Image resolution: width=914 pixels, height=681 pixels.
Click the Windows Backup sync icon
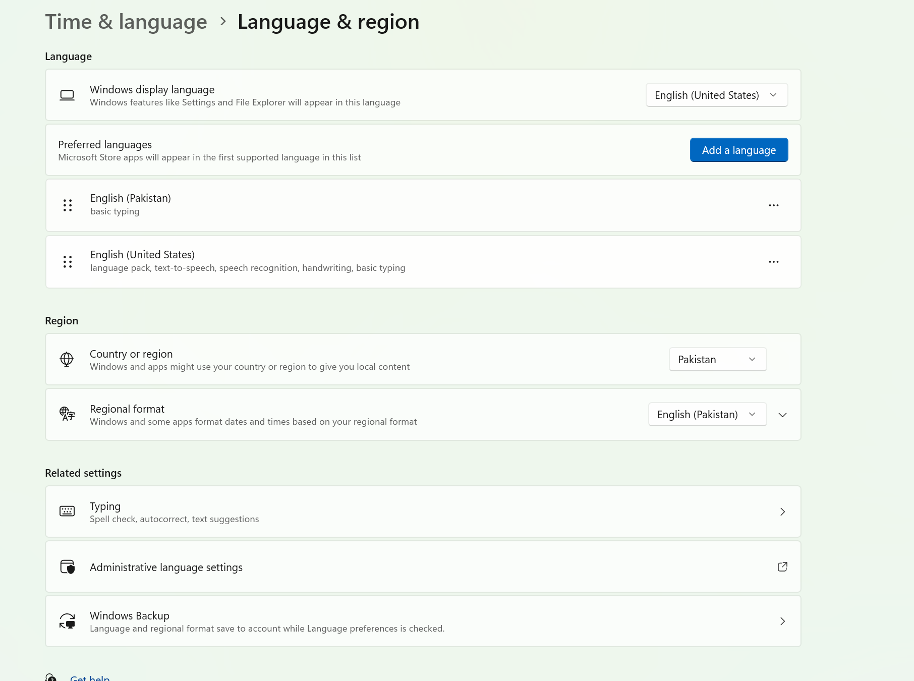click(67, 621)
